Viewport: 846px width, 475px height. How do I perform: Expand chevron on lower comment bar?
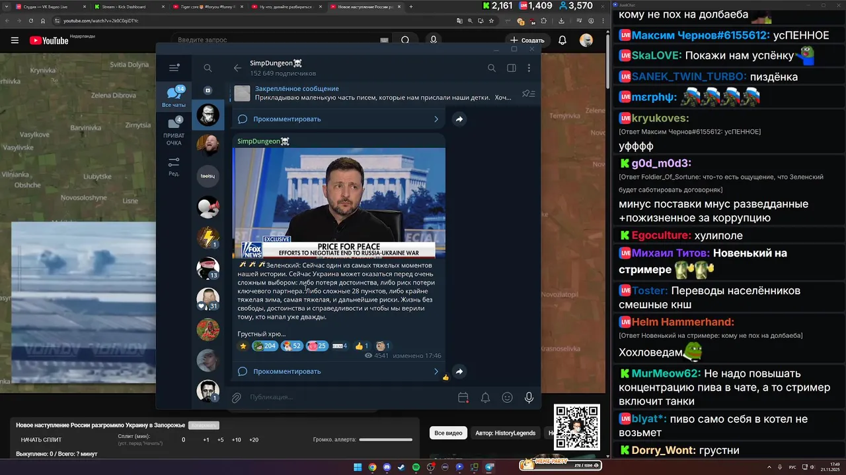pyautogui.click(x=436, y=371)
